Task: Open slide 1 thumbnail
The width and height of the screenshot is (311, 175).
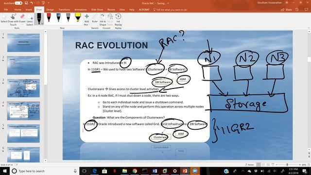Action: click(23, 43)
